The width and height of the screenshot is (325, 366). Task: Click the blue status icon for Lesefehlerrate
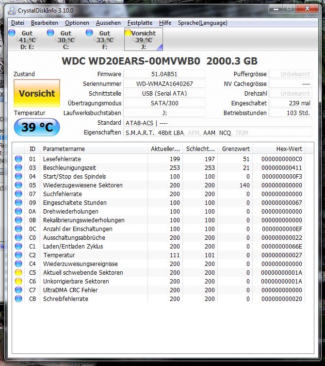tap(18, 159)
